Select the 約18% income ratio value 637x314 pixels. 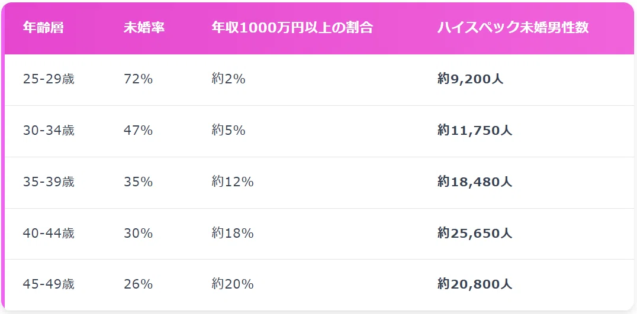[233, 233]
